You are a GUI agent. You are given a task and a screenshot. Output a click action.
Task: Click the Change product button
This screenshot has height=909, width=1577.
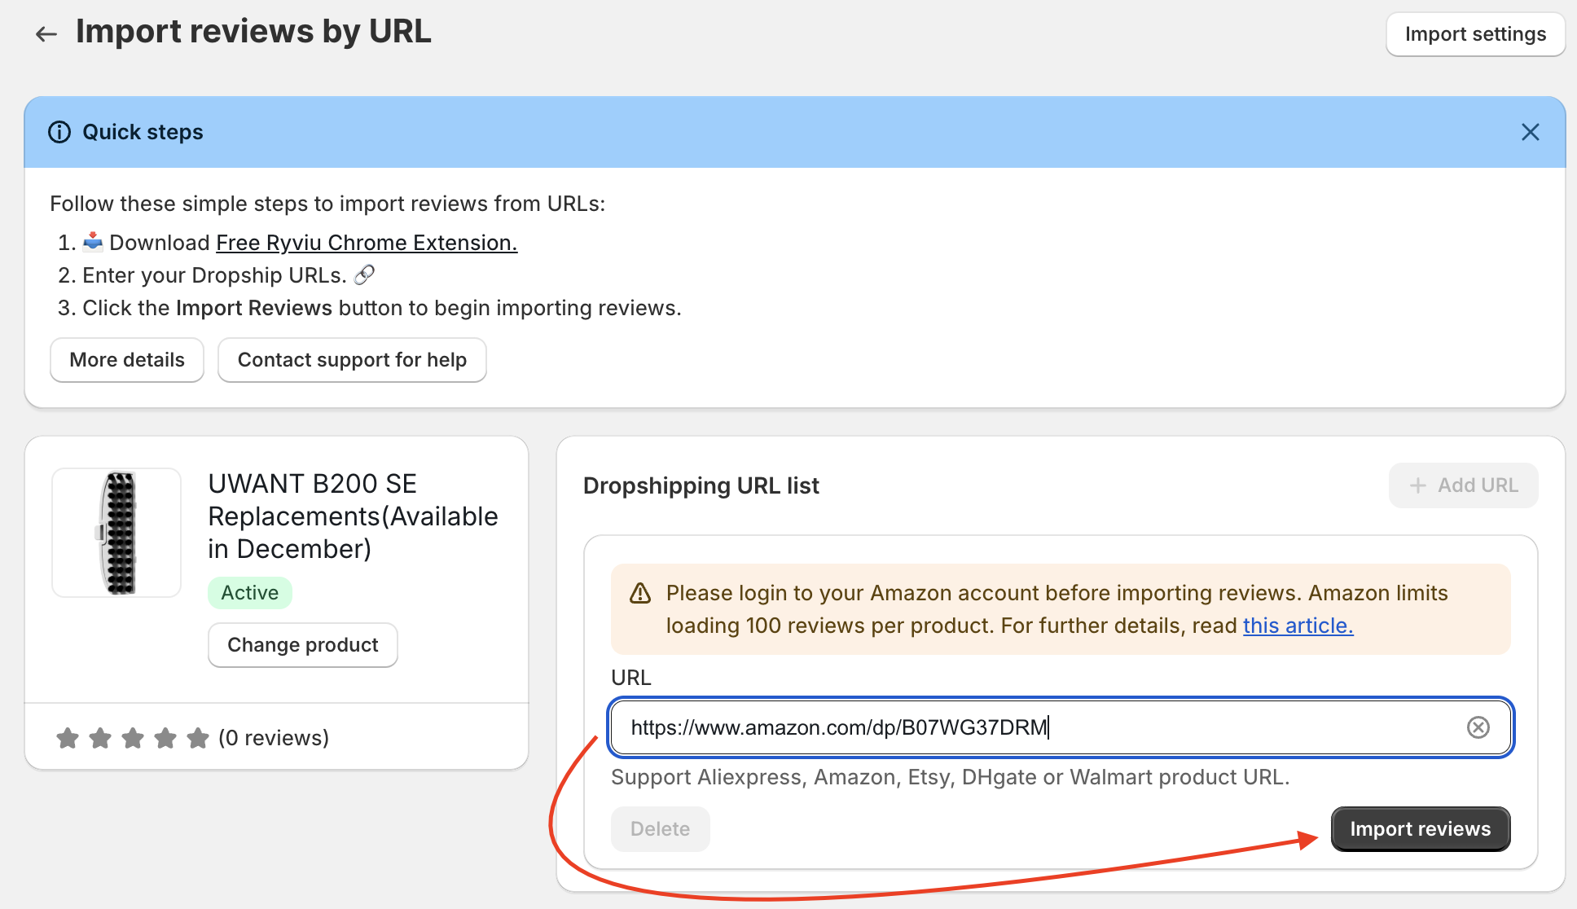point(303,645)
